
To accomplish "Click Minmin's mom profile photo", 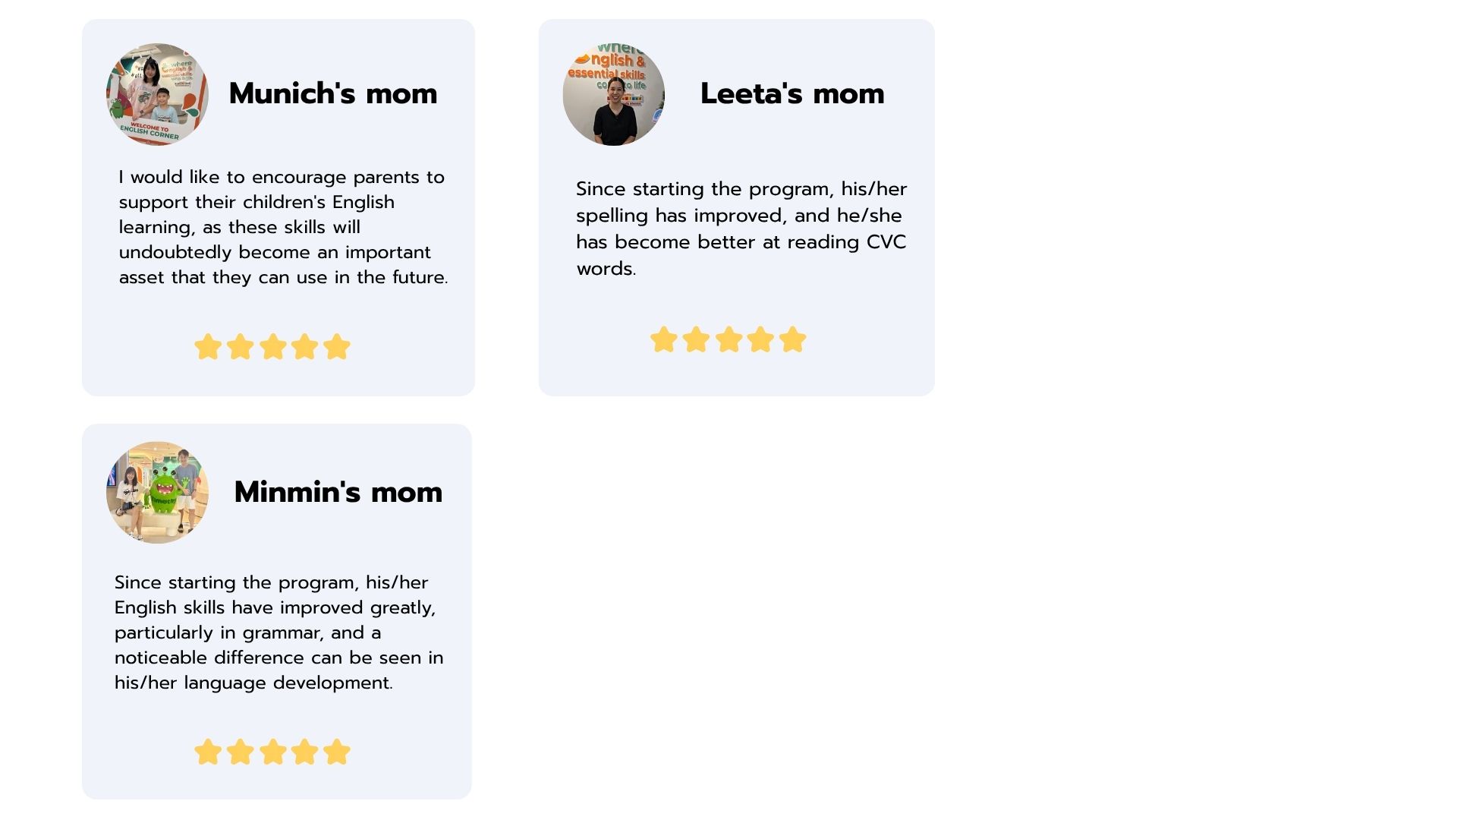I will pyautogui.click(x=157, y=492).
